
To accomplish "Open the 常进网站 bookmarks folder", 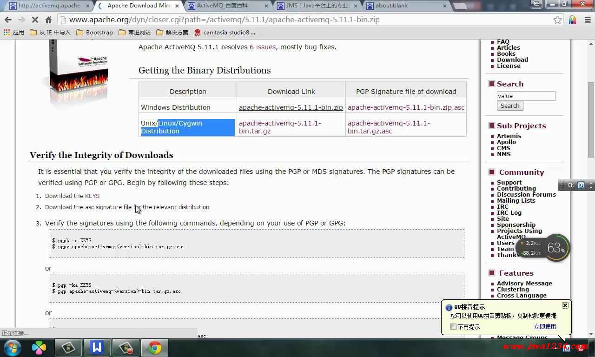I will click(135, 33).
